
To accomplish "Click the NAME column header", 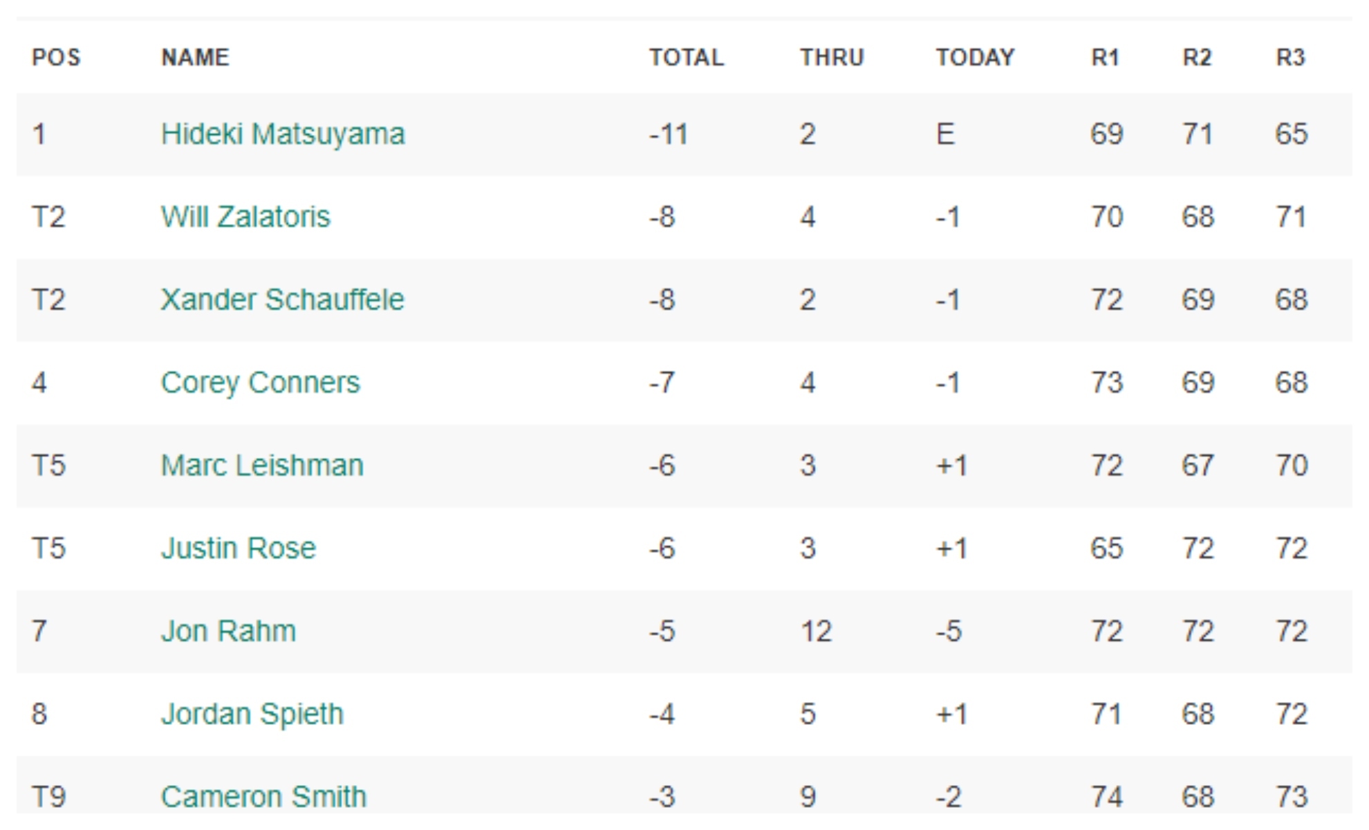I will tap(195, 57).
